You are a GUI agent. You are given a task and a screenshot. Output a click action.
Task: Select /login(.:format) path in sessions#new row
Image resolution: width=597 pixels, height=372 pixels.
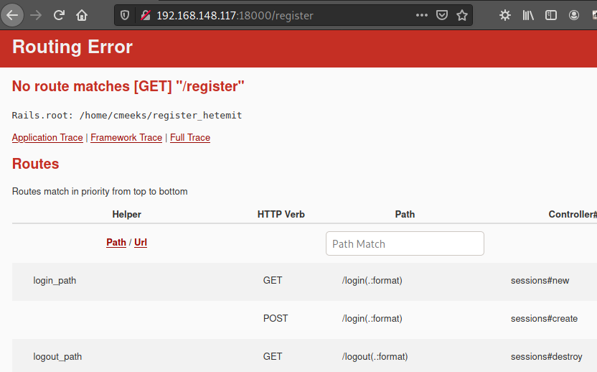point(372,281)
